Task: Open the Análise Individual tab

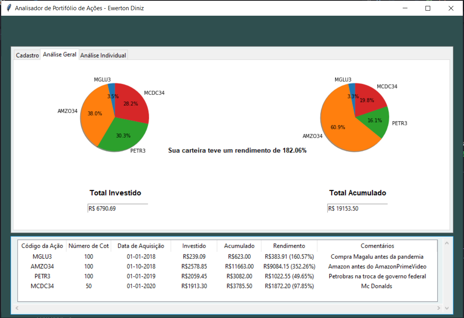Action: 103,55
